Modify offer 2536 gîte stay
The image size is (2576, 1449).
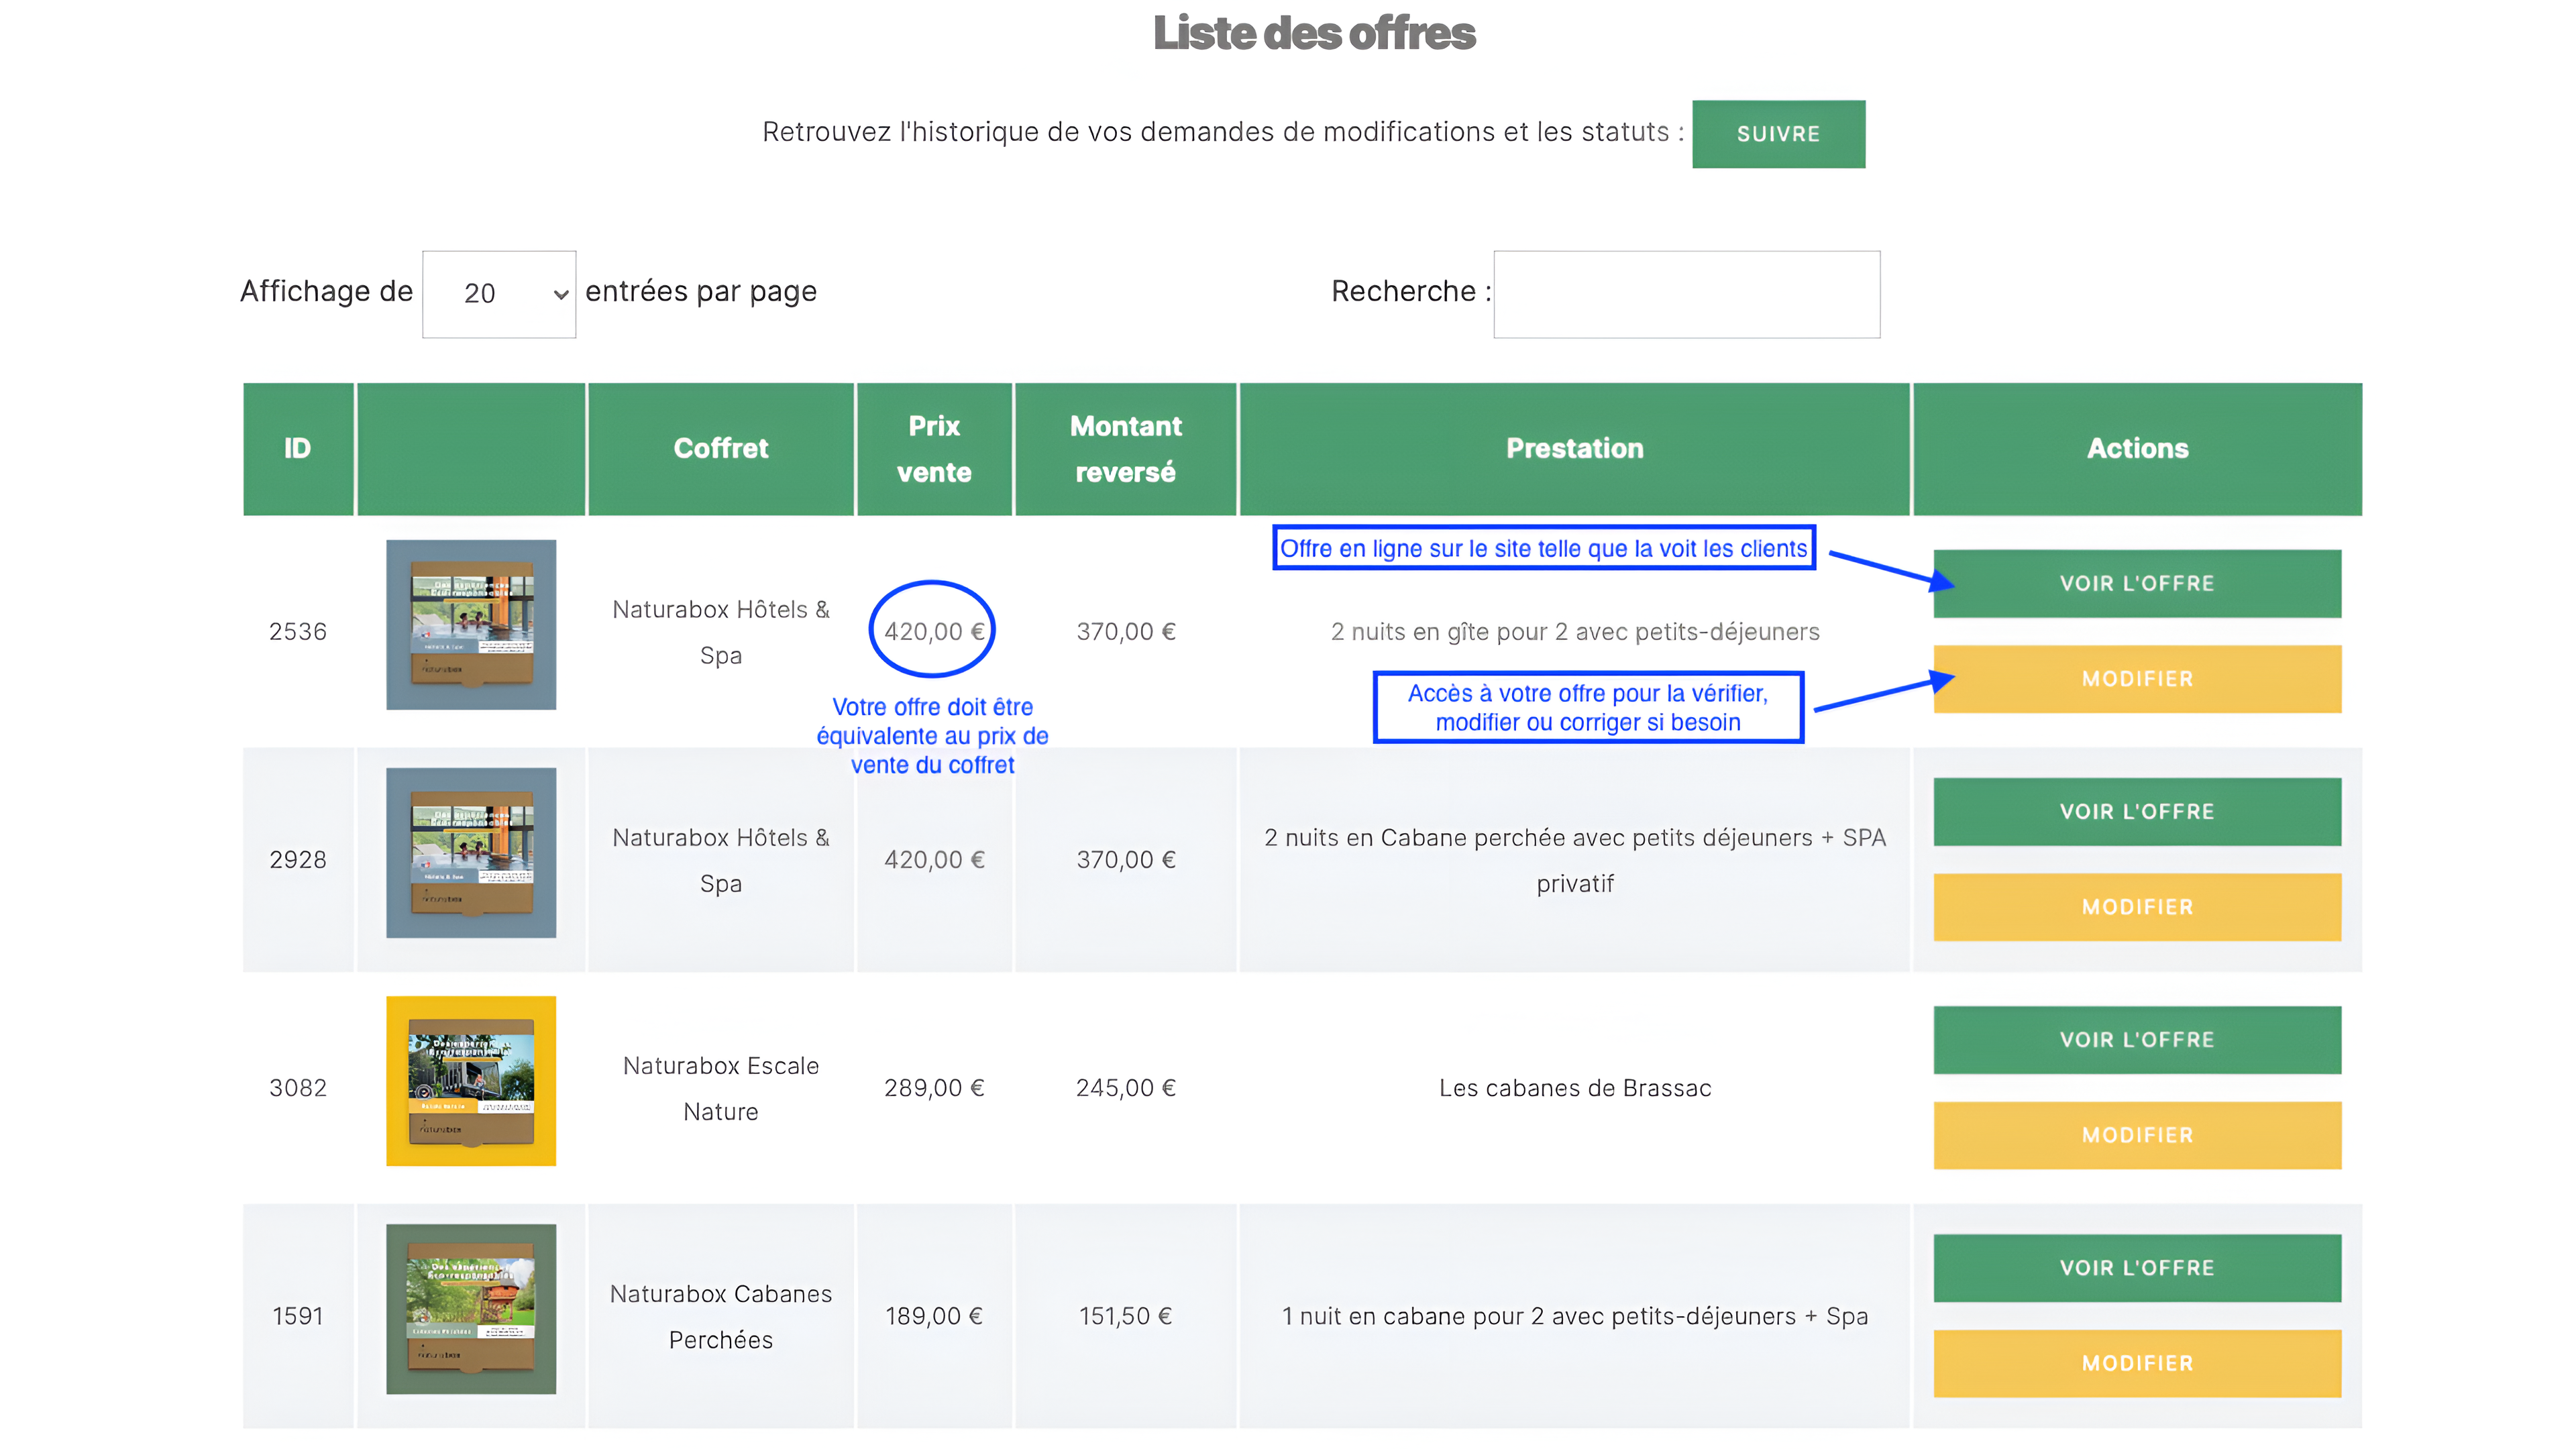coord(2137,679)
